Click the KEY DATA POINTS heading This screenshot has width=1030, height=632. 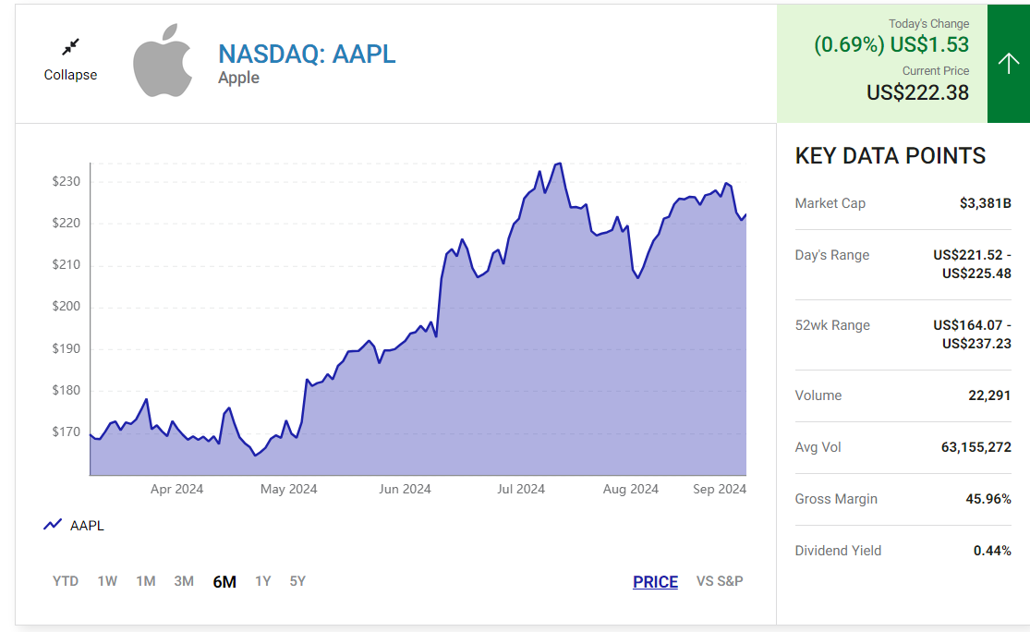click(891, 156)
